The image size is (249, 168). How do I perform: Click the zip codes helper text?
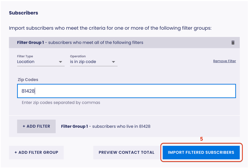coord(61,103)
